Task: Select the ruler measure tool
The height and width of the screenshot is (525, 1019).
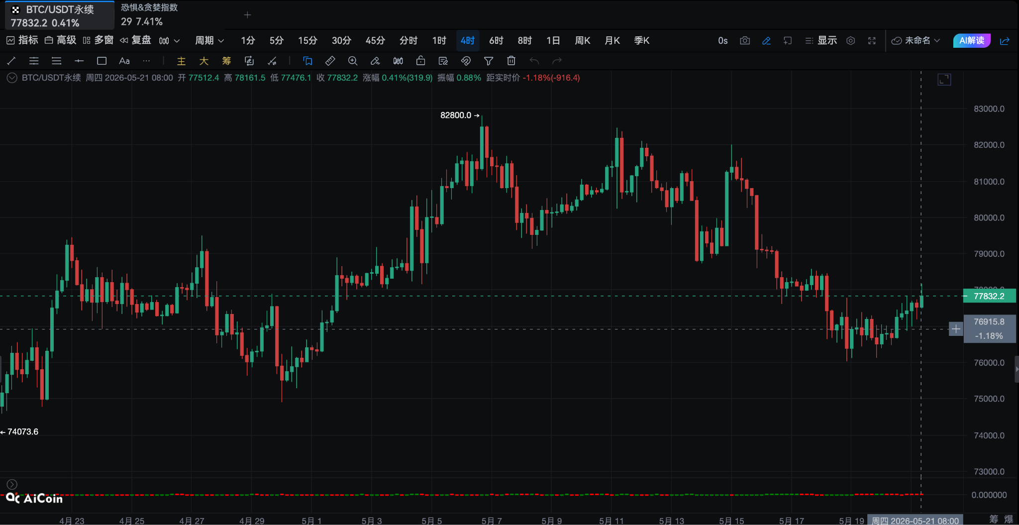Action: point(330,61)
